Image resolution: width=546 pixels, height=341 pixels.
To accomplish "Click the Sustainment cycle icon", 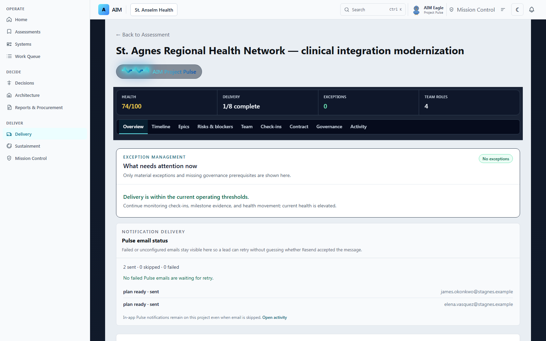I will point(9,146).
